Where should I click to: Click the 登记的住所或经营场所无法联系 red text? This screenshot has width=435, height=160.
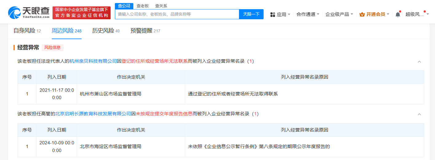155,61
